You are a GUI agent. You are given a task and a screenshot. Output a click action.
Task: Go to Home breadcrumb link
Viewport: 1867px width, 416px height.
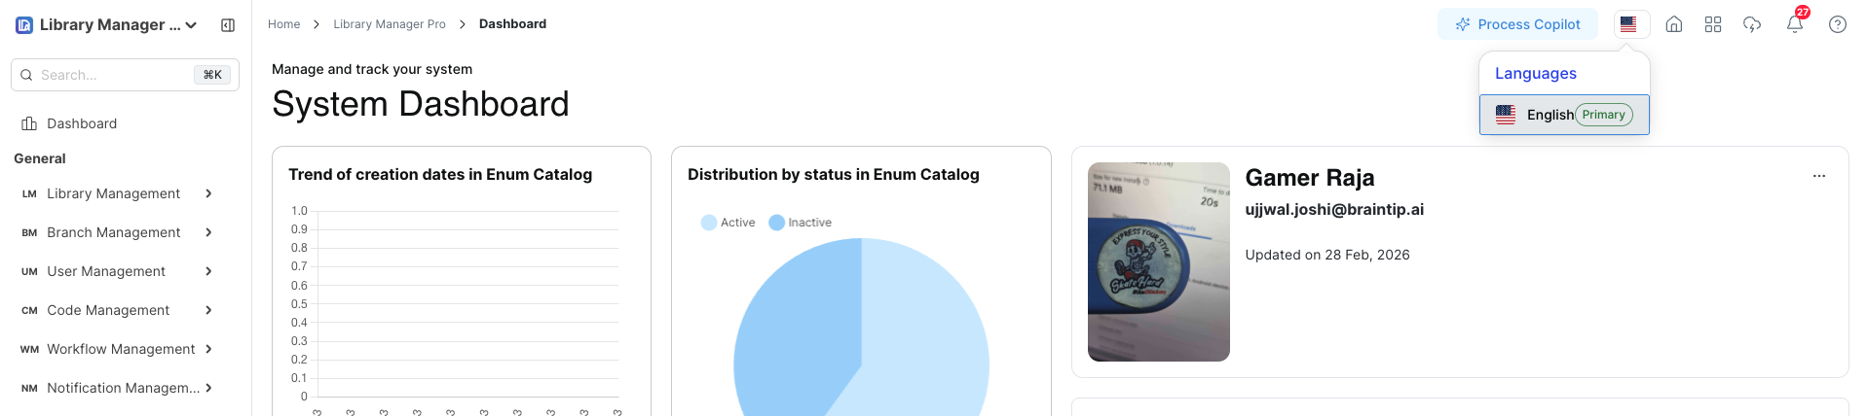coord(283,24)
